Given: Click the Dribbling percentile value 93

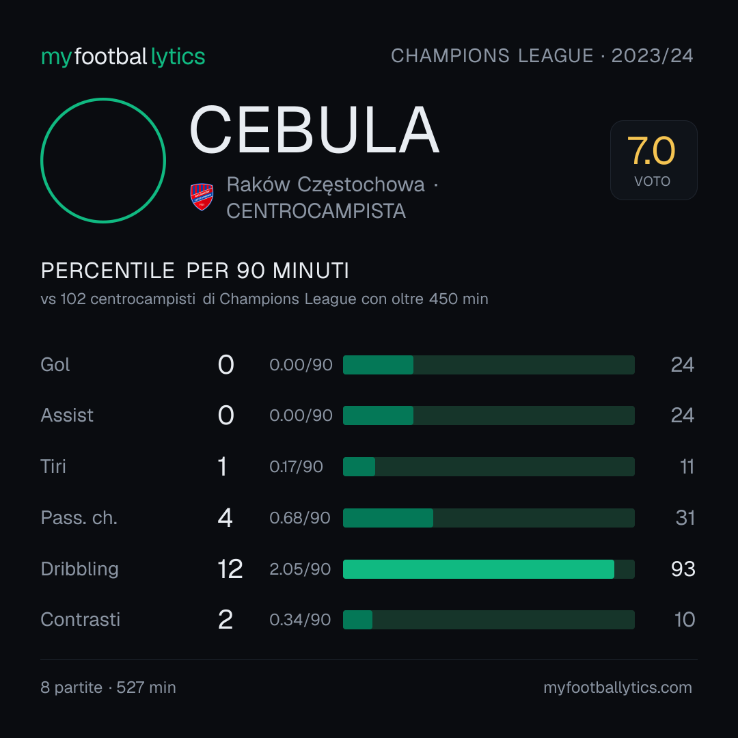Looking at the screenshot, I should click(683, 569).
